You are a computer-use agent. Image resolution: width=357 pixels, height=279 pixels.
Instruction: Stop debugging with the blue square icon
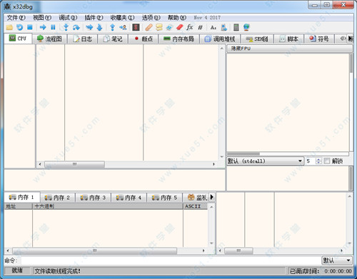pos(30,27)
